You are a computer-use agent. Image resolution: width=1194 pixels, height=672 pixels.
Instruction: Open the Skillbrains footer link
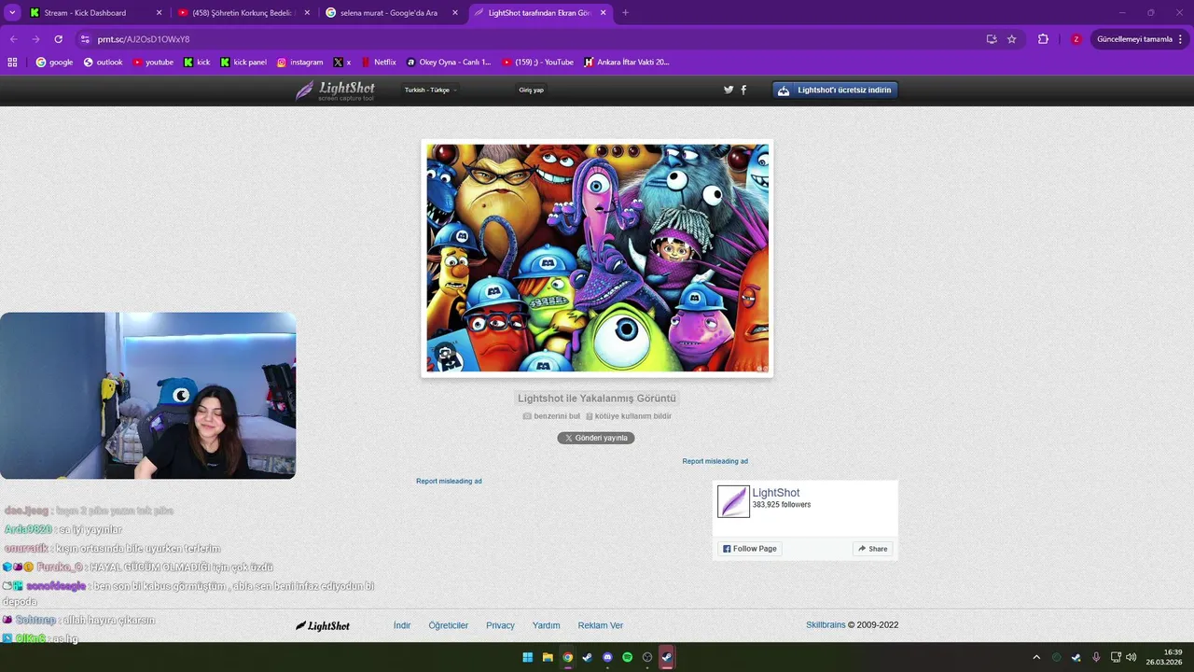click(x=826, y=625)
